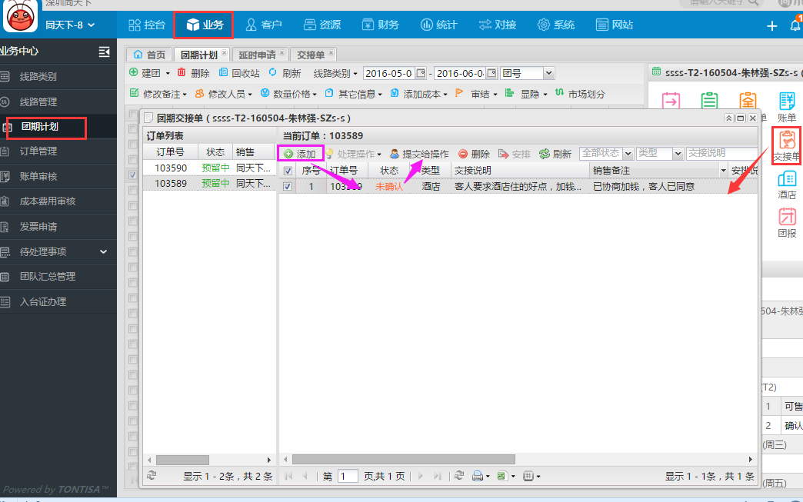Open the Excel export dropdown in the pager bar

(506, 476)
